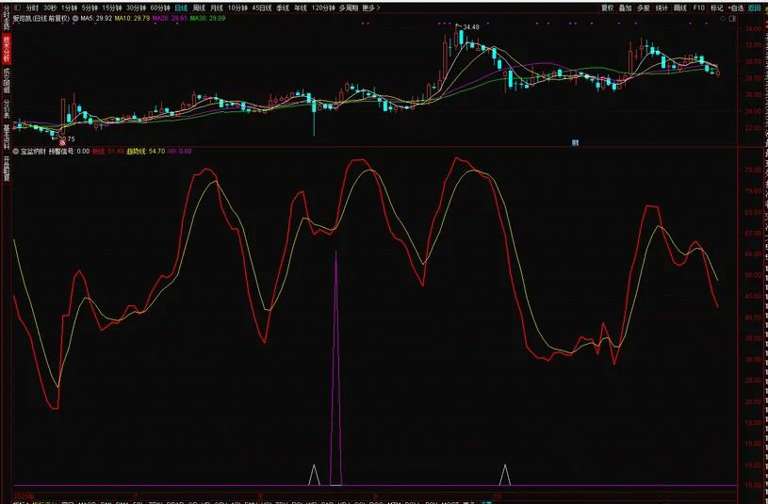Open the 画线 drawing tools panel
Screen dimensions: 768x504
(679, 7)
